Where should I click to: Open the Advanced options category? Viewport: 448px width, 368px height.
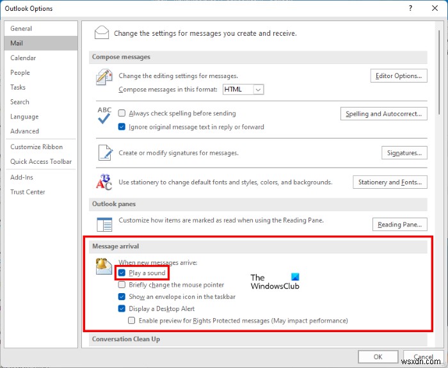coord(41,131)
